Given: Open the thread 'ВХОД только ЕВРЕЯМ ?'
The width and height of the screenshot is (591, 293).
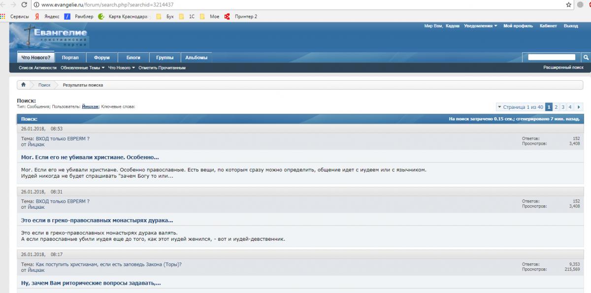Looking at the screenshot, I should [x=63, y=138].
